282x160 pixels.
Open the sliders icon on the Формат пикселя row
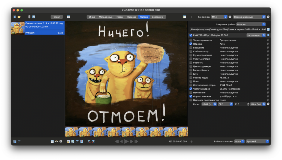268,96
